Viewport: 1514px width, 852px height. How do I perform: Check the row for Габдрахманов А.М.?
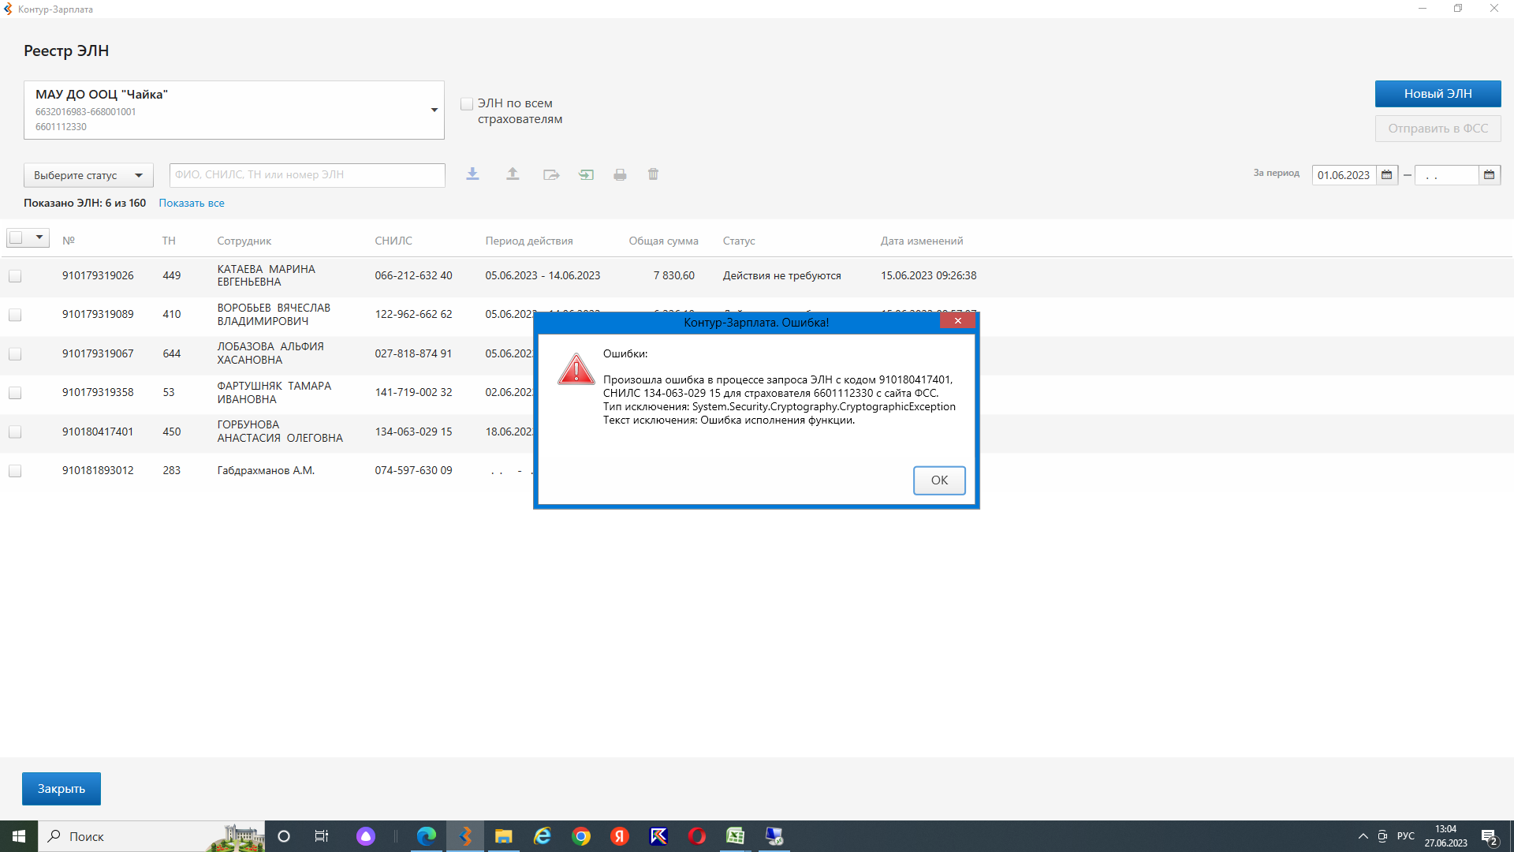15,471
